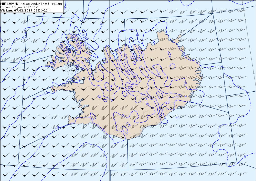Click the "IT: Fös. 06. Jan. 2017 18Z" line

[18, 7]
